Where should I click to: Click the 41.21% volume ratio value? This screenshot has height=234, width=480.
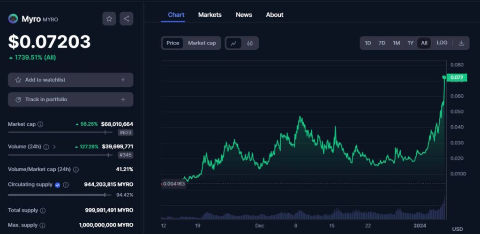(x=125, y=169)
